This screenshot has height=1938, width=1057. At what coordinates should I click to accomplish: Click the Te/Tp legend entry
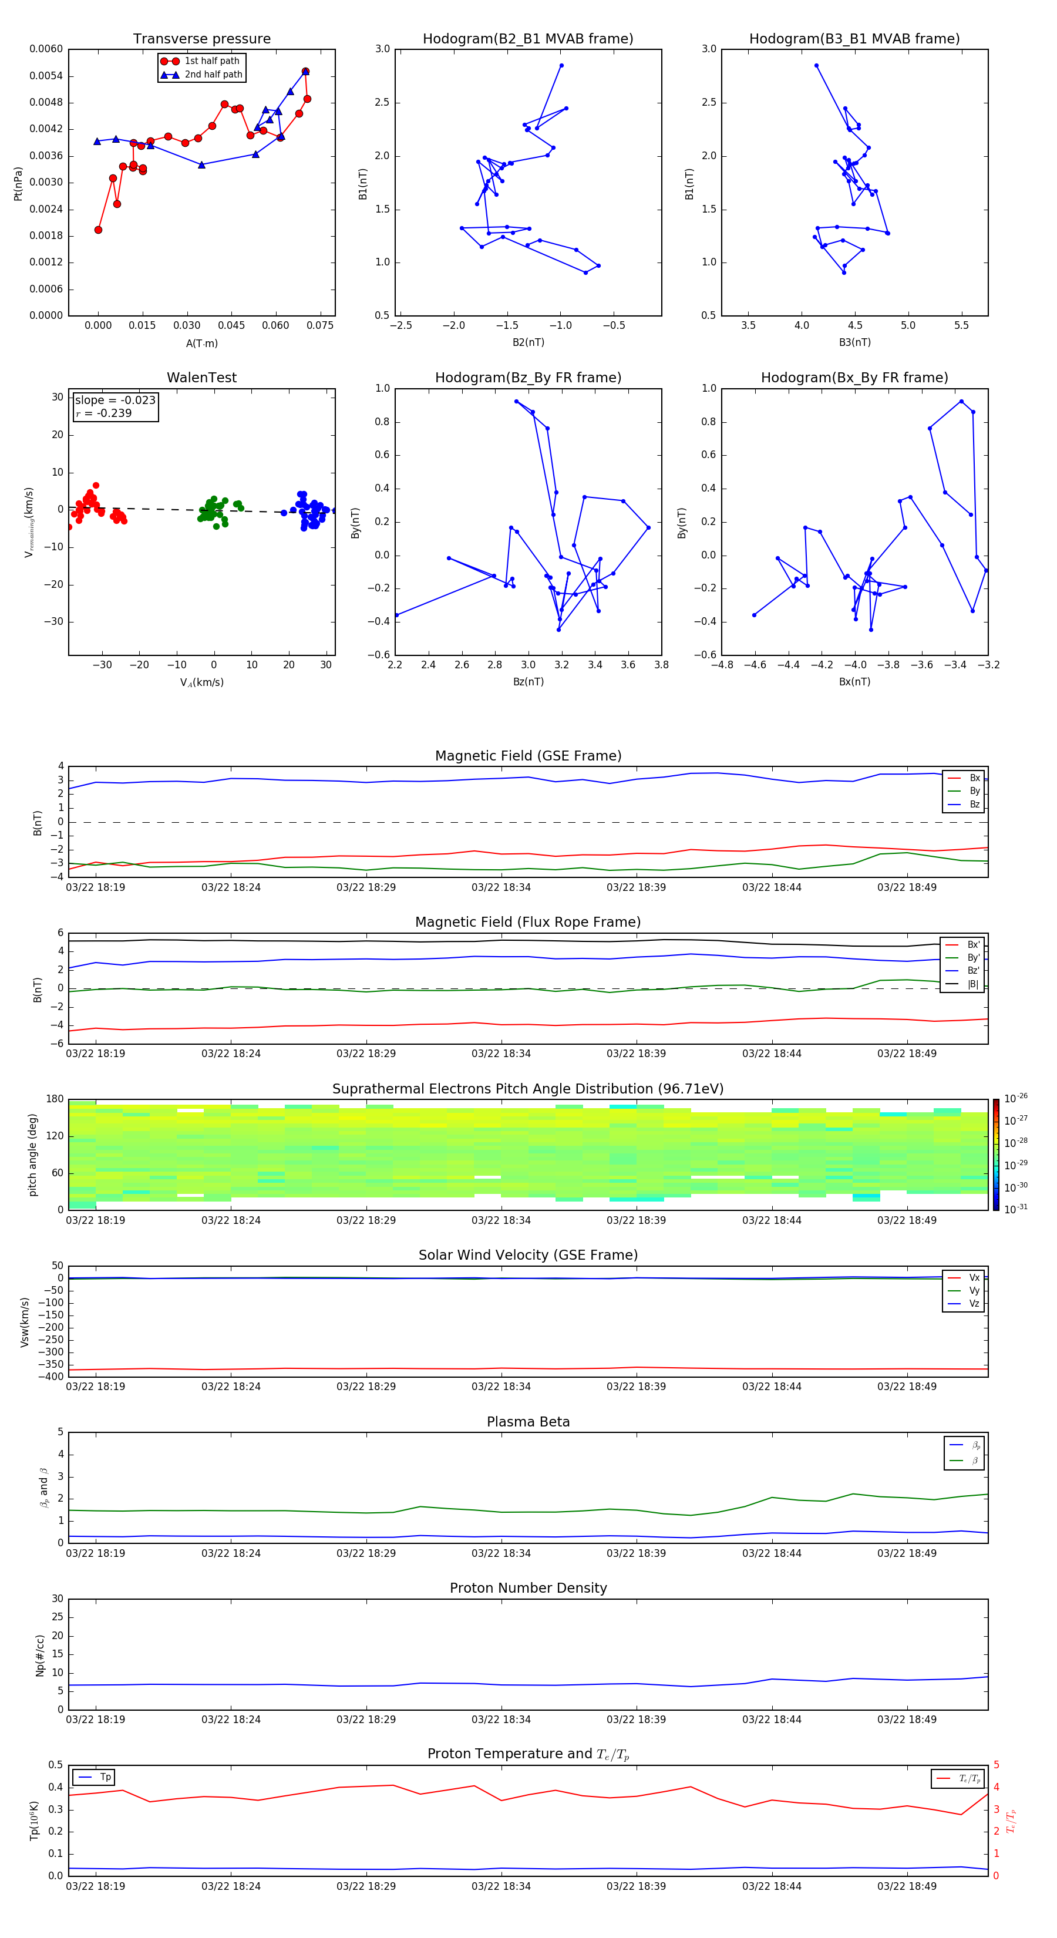tap(959, 1778)
